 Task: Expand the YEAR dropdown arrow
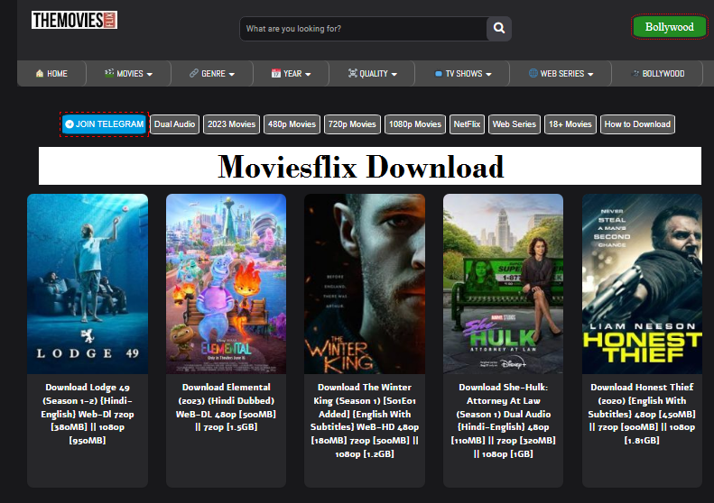(x=309, y=74)
